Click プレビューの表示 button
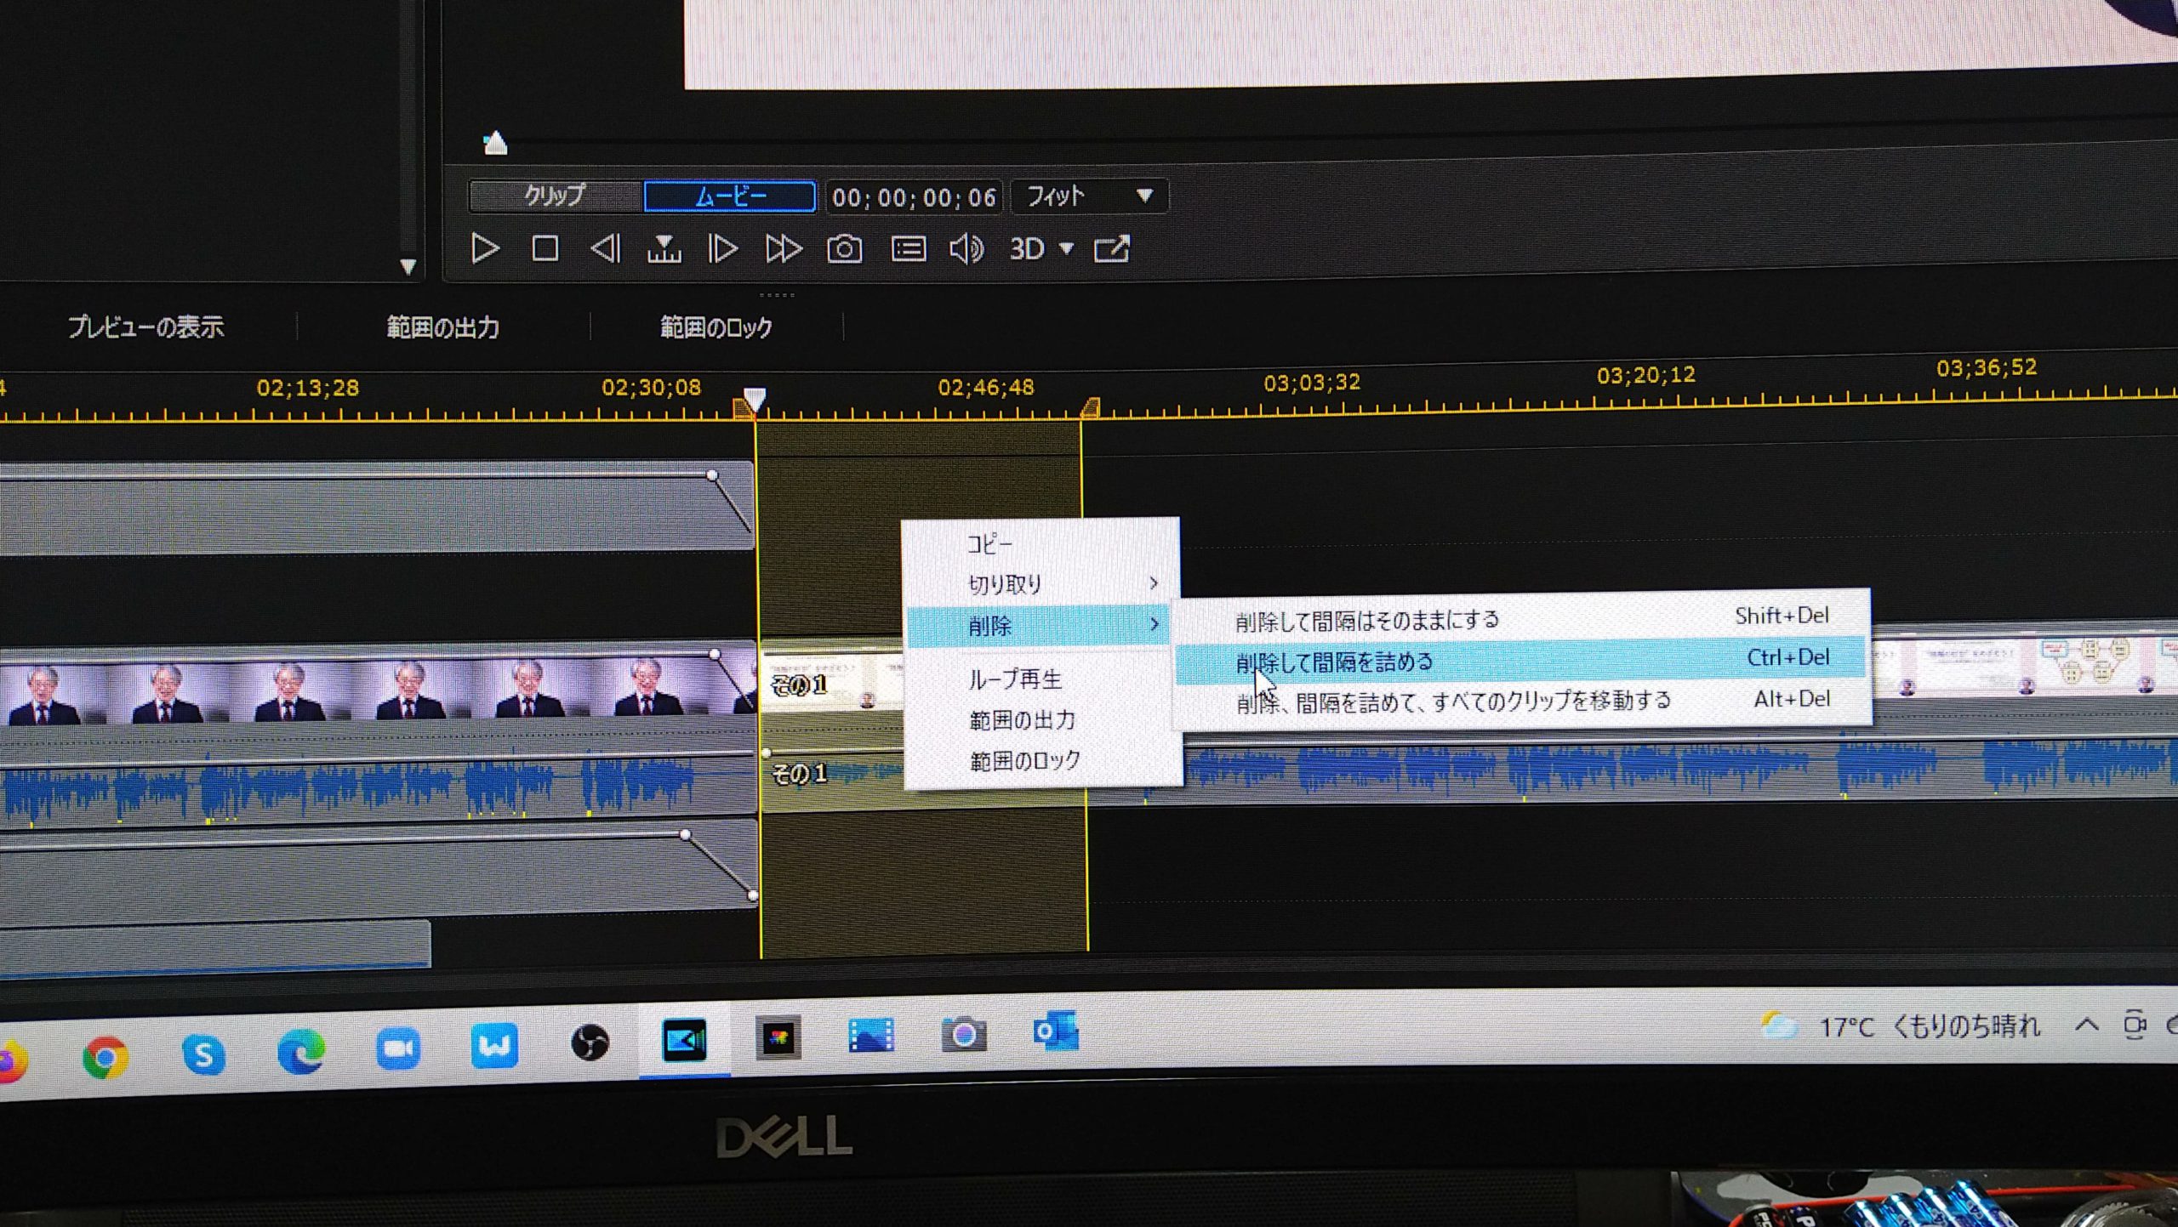Image resolution: width=2178 pixels, height=1227 pixels. point(145,327)
